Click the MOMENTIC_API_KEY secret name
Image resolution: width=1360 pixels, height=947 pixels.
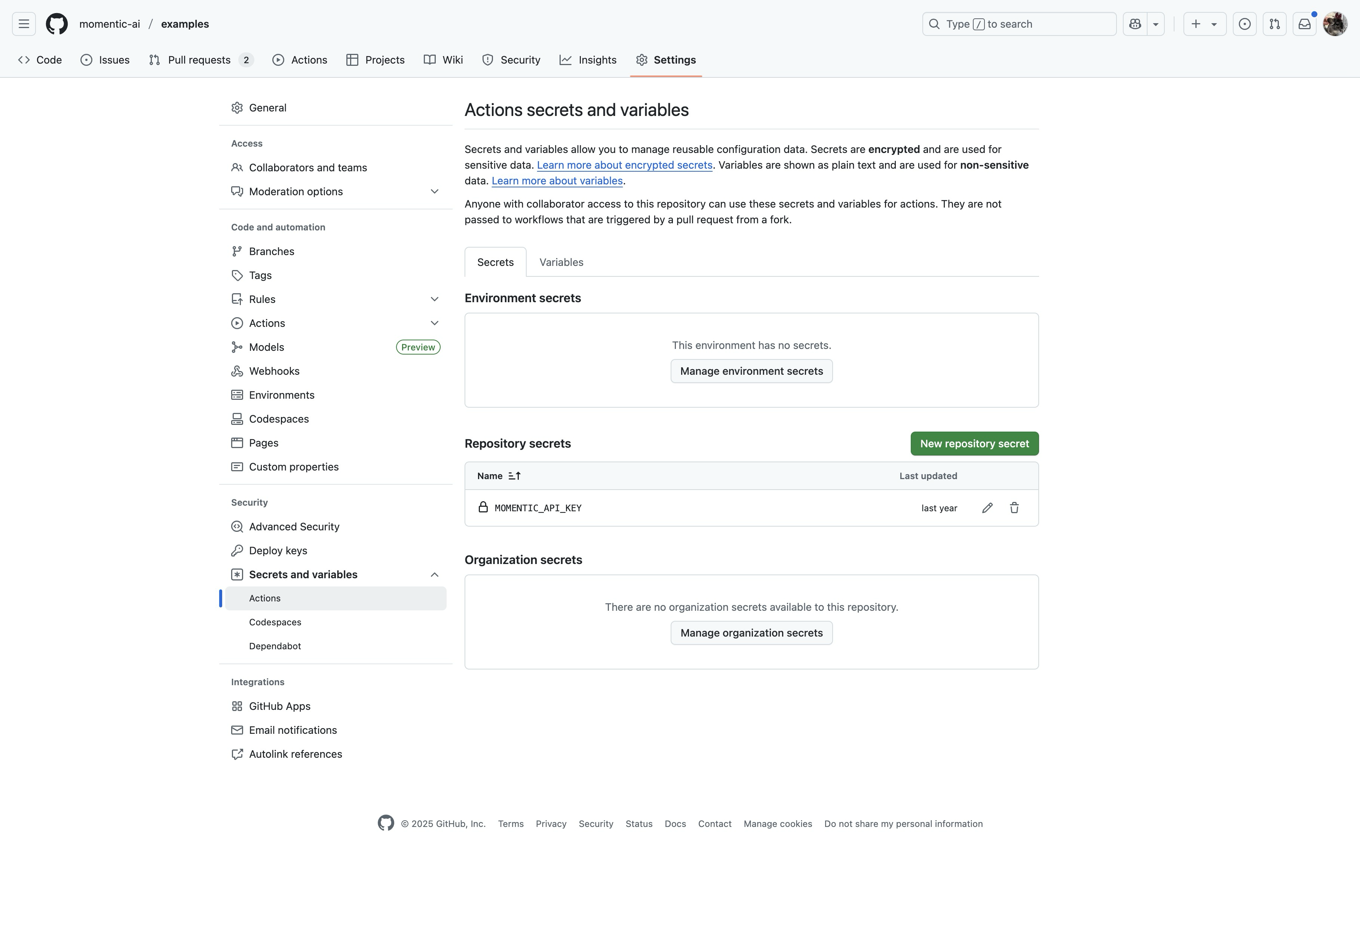538,508
